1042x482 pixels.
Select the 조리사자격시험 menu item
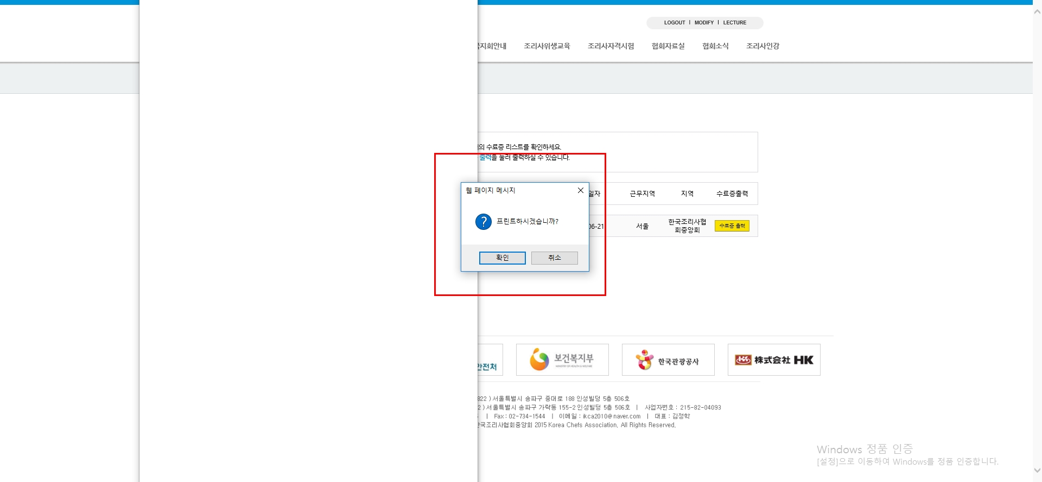pos(611,46)
